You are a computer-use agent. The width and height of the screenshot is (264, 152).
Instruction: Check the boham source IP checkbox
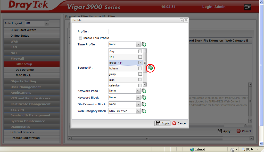[x=140, y=68]
